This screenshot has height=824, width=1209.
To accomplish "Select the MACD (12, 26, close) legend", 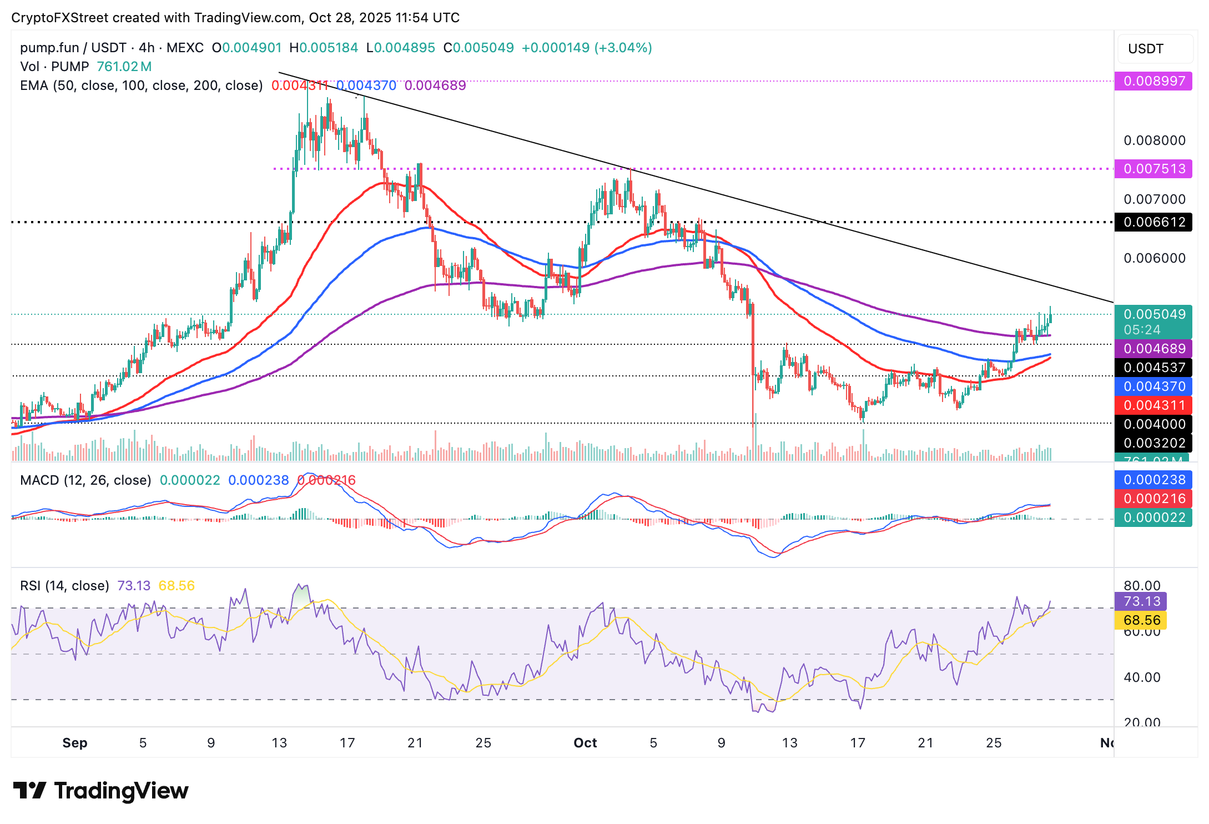I will pyautogui.click(x=85, y=480).
